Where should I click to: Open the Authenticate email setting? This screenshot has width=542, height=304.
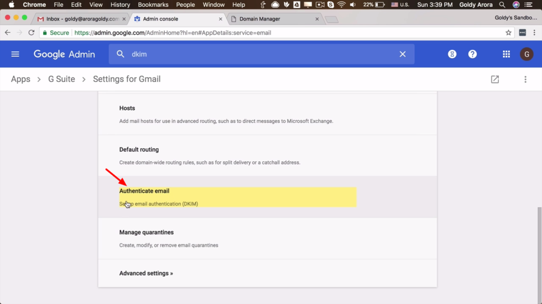tap(267, 197)
